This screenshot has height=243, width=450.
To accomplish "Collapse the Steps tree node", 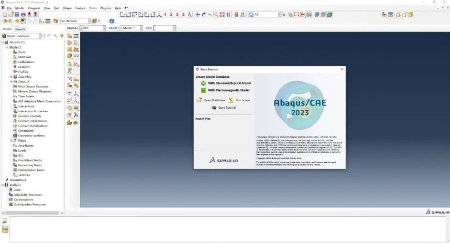I will [x=11, y=82].
